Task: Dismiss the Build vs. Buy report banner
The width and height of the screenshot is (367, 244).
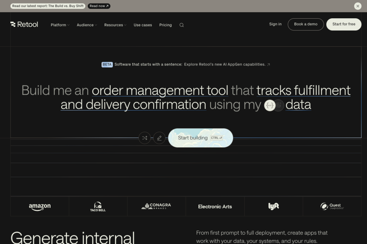Action: 358,6
